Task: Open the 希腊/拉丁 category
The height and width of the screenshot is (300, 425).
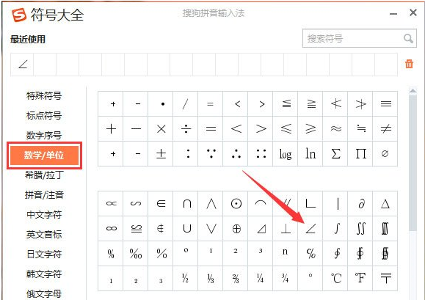Action: click(45, 175)
